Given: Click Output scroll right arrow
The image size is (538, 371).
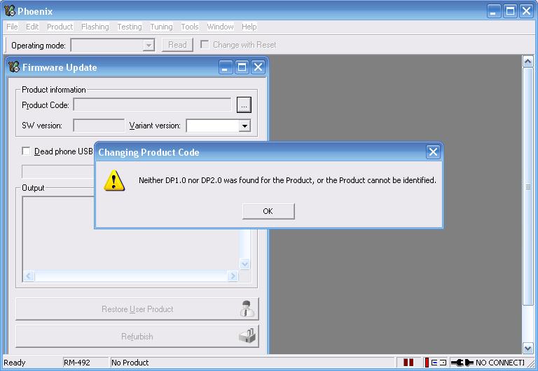Looking at the screenshot, I should (233, 276).
